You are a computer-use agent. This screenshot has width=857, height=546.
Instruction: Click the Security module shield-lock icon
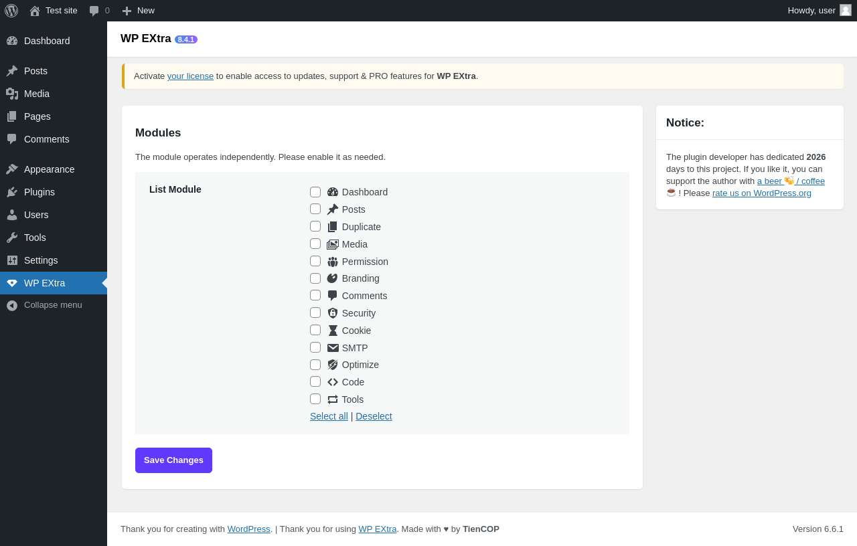(x=333, y=313)
